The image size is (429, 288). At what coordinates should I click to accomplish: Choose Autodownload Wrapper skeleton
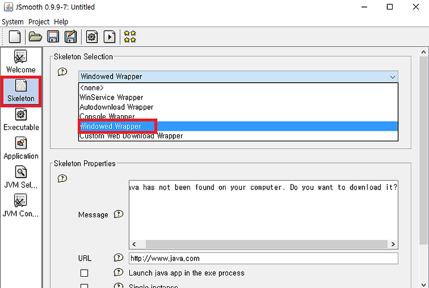pos(238,107)
